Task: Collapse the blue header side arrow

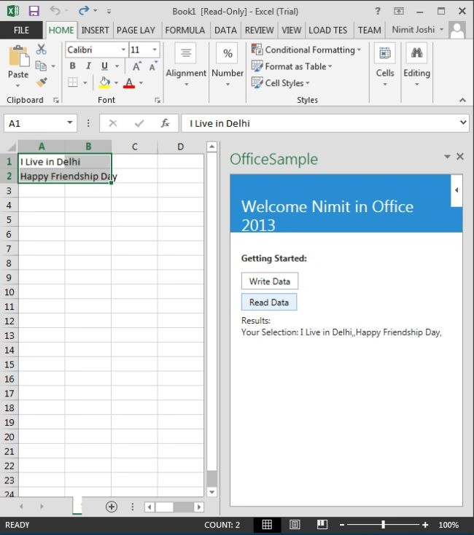Action: [456, 190]
